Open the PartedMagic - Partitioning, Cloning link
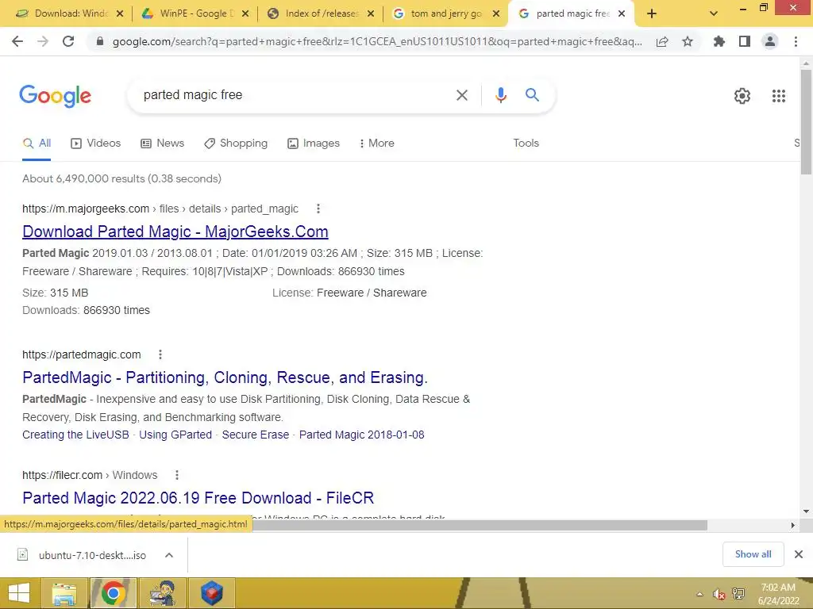 click(x=225, y=377)
